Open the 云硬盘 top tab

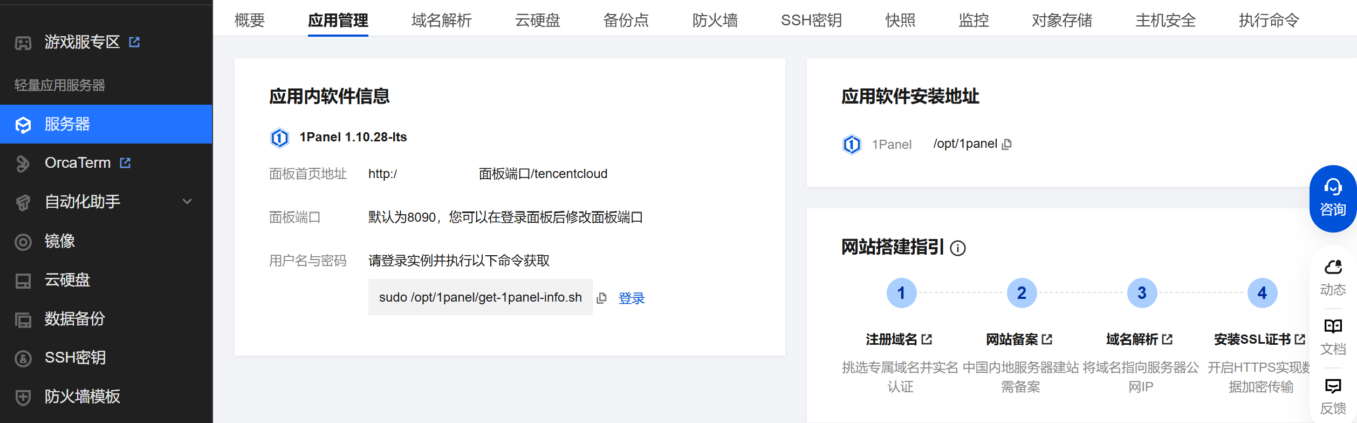click(538, 21)
